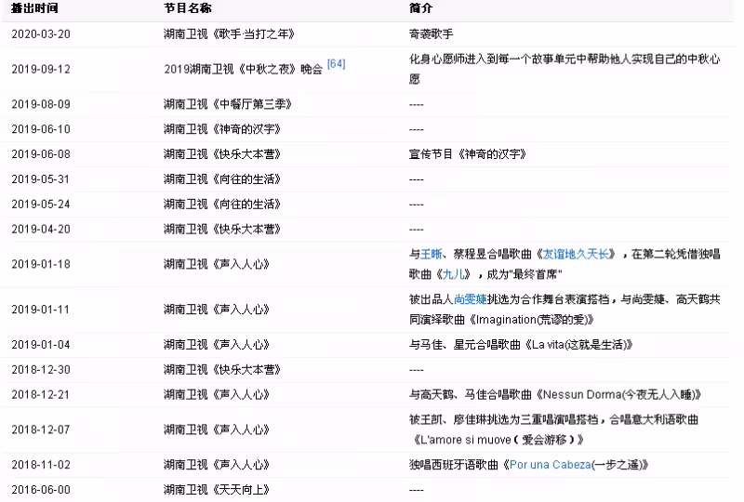Click 《快乐大本营》 in 2019-04-20 row
This screenshot has height=502, width=744.
[246, 230]
